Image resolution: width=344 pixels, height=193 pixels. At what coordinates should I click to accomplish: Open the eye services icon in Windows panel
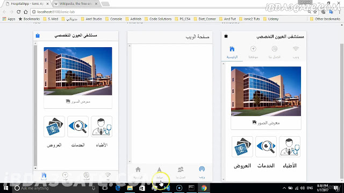tap(266, 146)
